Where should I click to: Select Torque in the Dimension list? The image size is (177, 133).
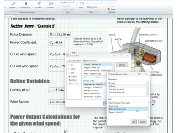(127, 83)
